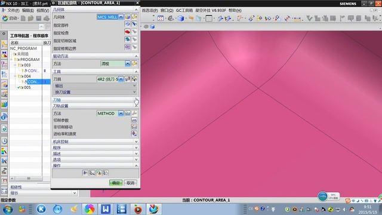Viewport: 382px width, 215px height.
Task: Open 首选项(P) menu
Action: coord(150,11)
